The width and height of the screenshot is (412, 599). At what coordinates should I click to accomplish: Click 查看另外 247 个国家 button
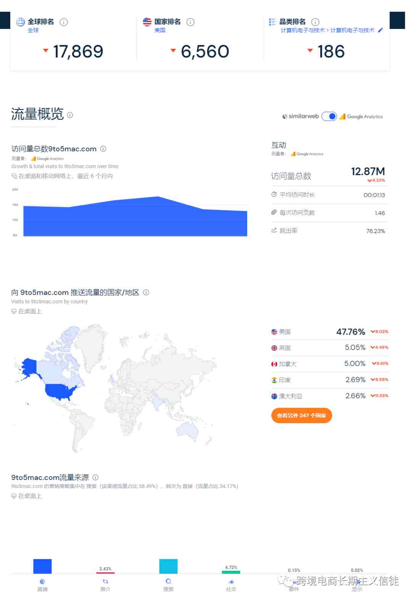pyautogui.click(x=302, y=415)
